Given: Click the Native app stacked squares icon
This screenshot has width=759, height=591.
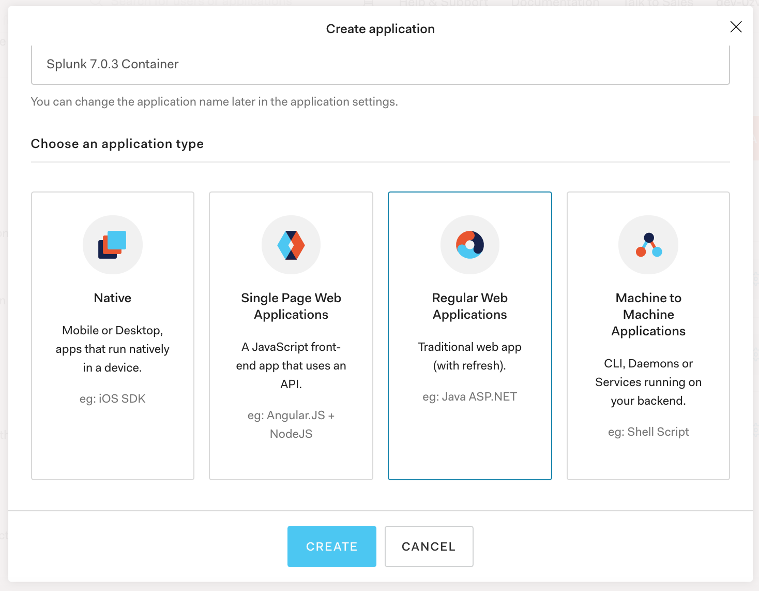Looking at the screenshot, I should click(x=113, y=245).
